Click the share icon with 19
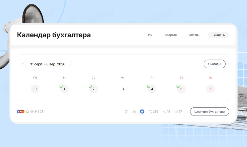Screen dimensions: 247x147 pos(165,111)
